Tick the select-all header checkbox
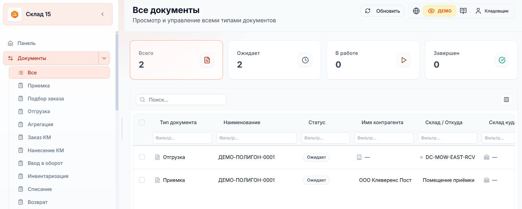522x209 pixels. [142, 122]
